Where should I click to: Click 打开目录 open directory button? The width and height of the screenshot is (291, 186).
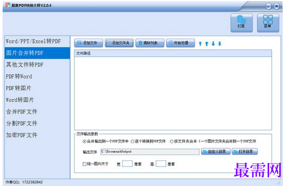(x=245, y=151)
